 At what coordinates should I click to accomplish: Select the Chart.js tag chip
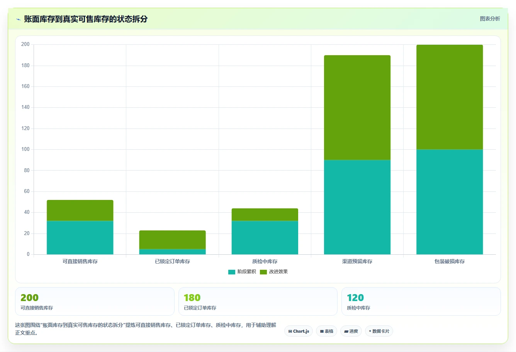[x=299, y=331]
